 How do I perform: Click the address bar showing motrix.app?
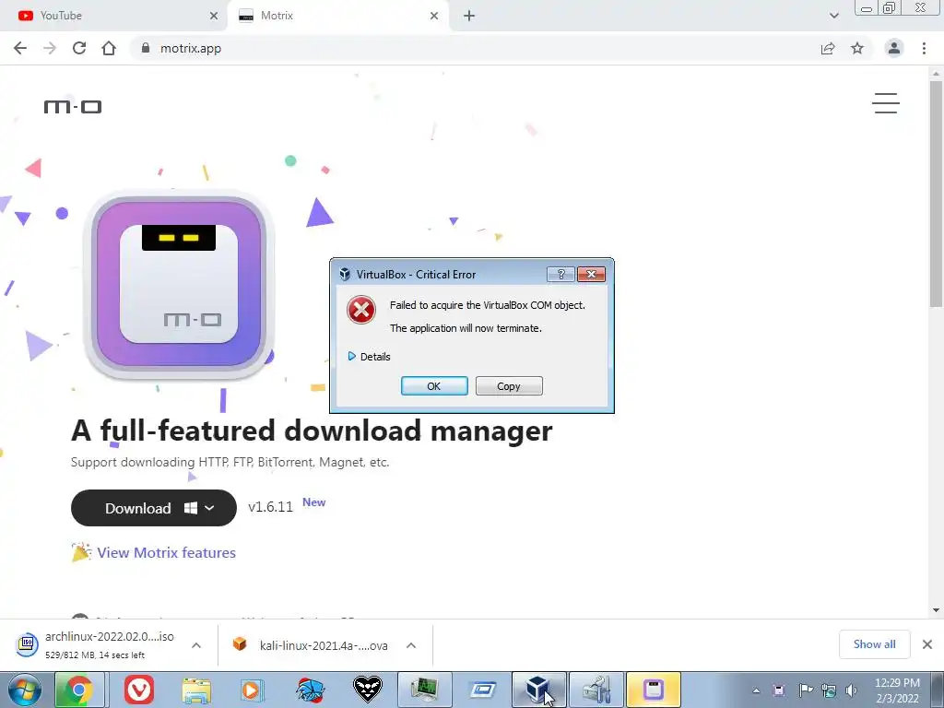476,48
